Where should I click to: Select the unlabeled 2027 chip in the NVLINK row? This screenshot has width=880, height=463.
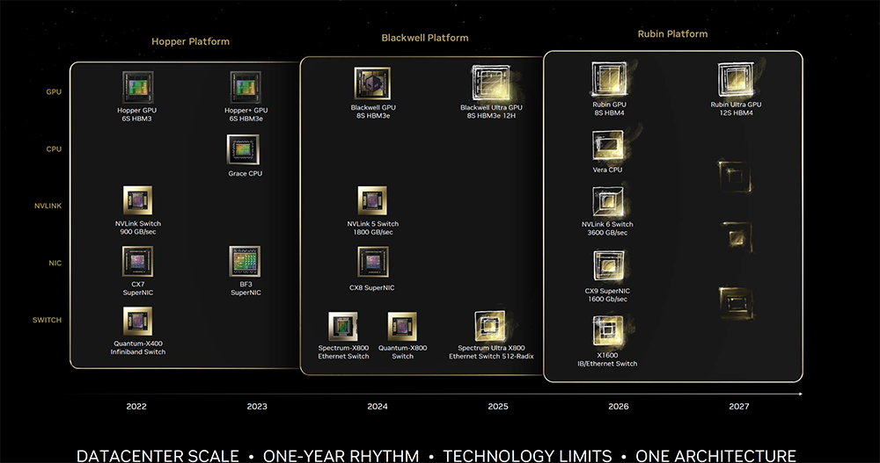pyautogui.click(x=737, y=236)
